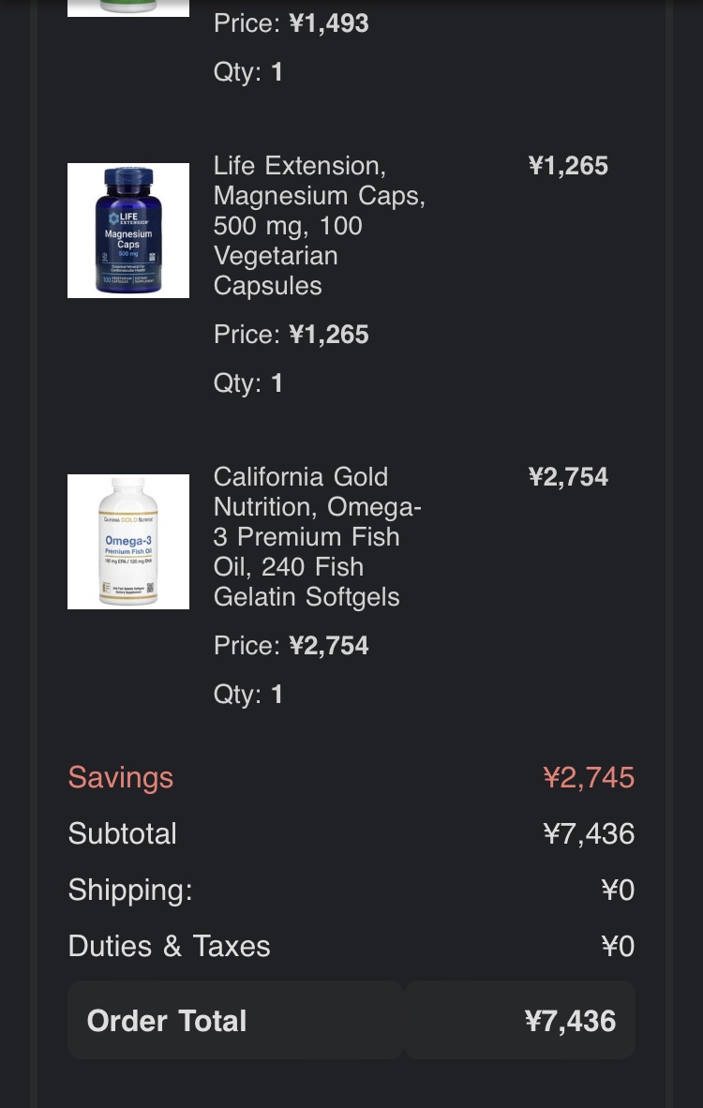Click the ¥7,436 subtotal amount
This screenshot has height=1108, width=703.
589,833
